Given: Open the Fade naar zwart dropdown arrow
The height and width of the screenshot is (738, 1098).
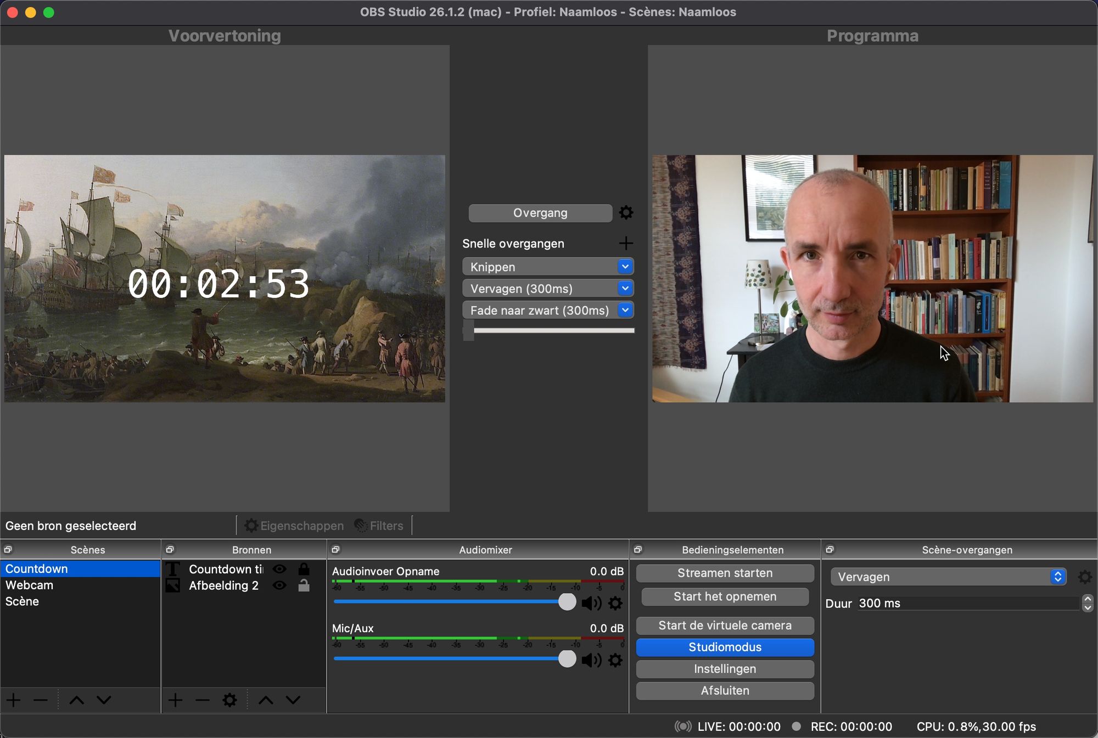Looking at the screenshot, I should [x=625, y=310].
